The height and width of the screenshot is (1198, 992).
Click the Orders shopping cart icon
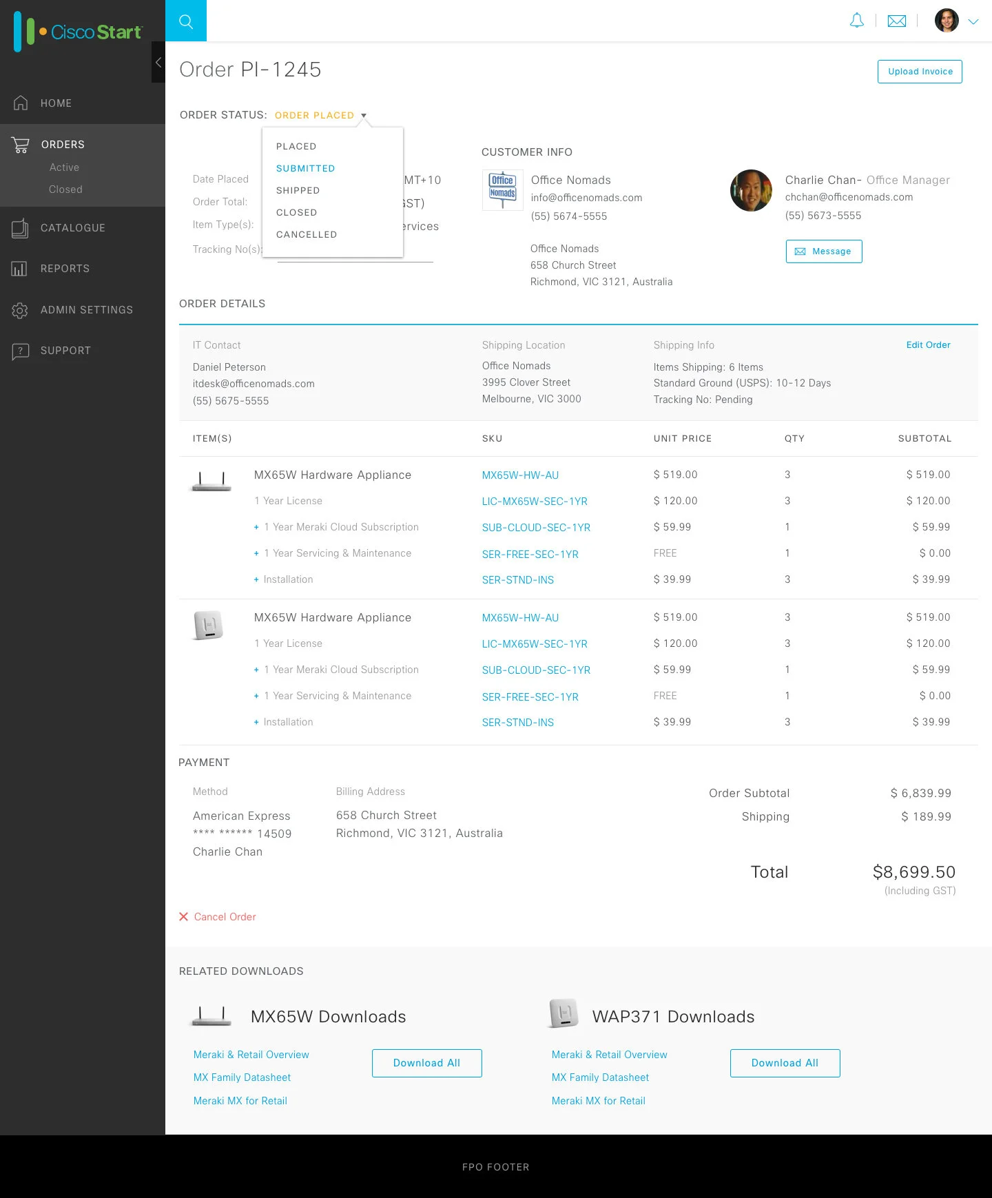pos(21,145)
